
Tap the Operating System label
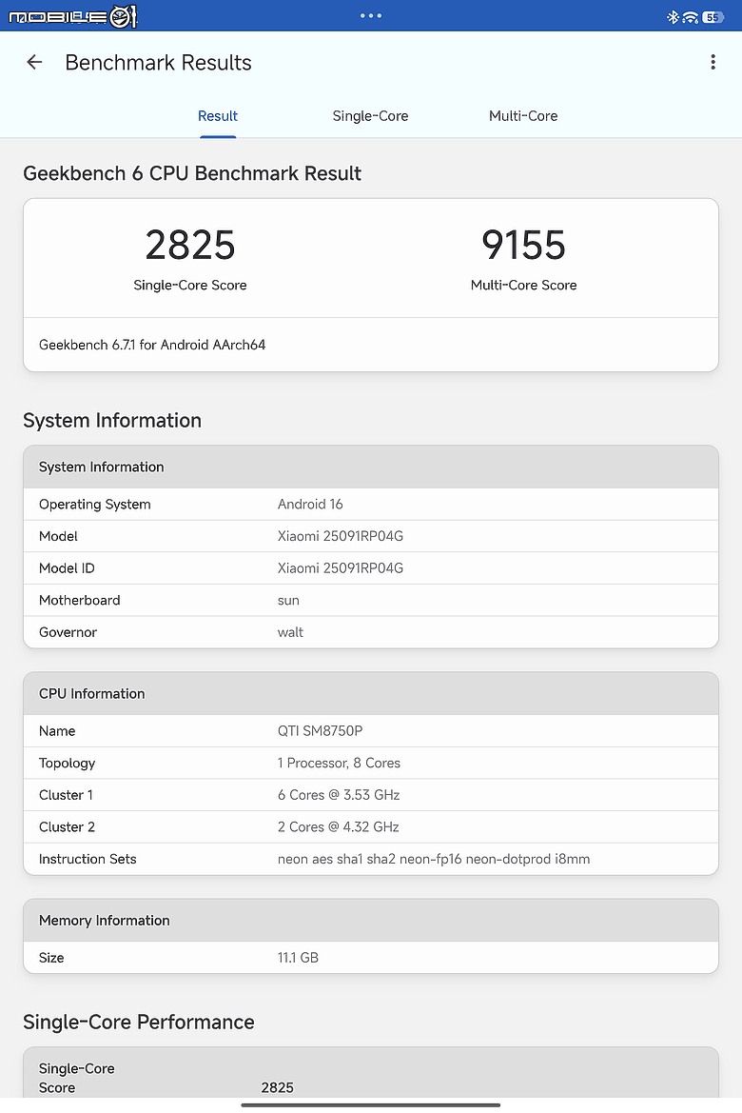click(x=95, y=504)
